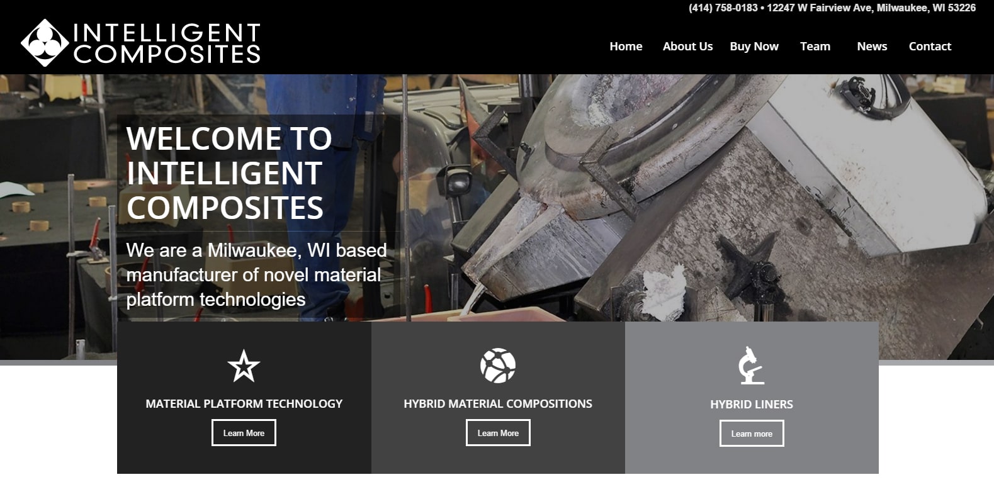
Task: Click the phone number (414) 758-0183
Action: click(x=723, y=8)
